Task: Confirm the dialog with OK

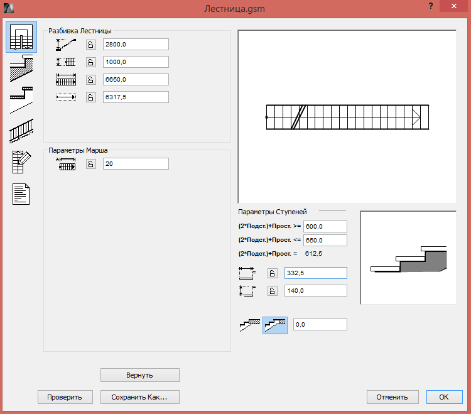Action: (444, 397)
